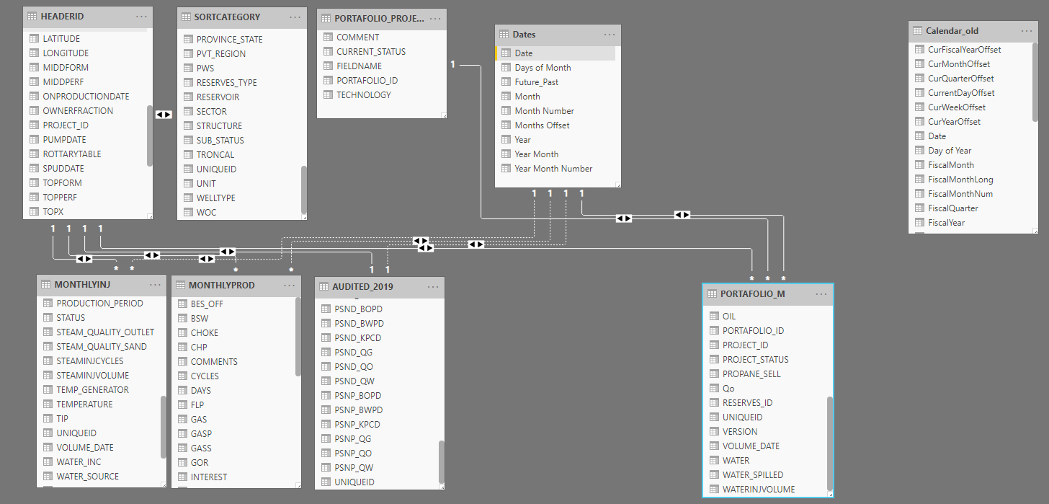The image size is (1049, 504).
Task: Click the table icon beside Calendar_old title
Action: [x=917, y=31]
